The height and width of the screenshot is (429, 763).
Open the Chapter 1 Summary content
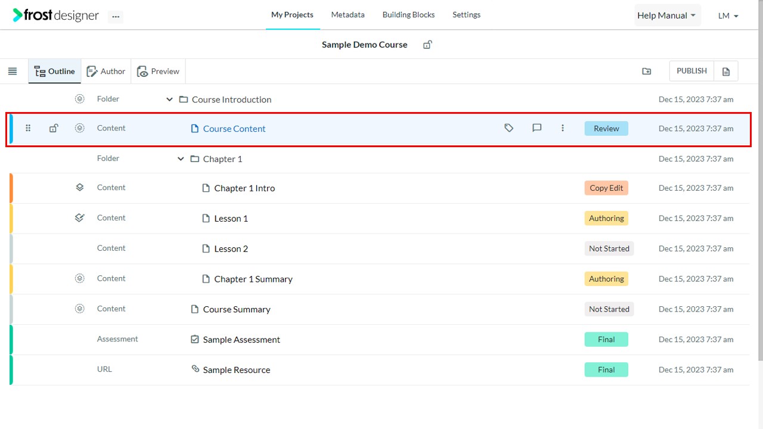253,279
